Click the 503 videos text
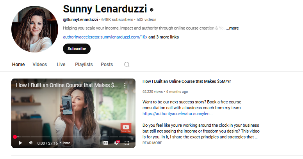303x159 pixels. (146, 20)
